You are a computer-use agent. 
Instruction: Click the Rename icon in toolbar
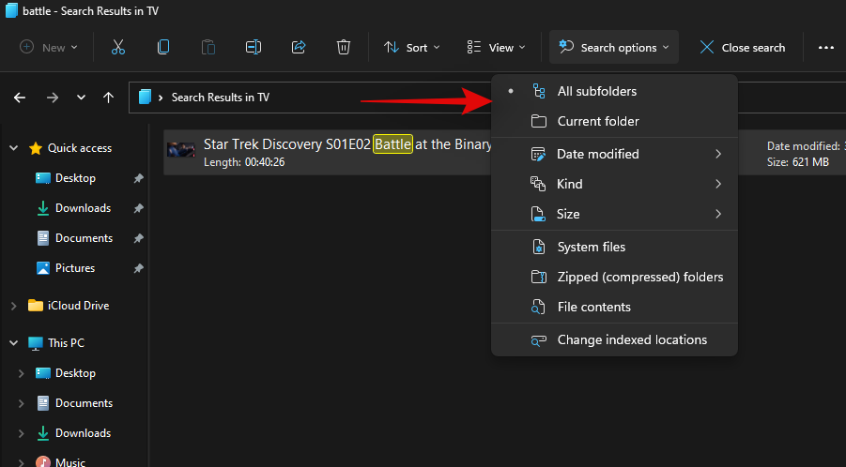[x=254, y=47]
